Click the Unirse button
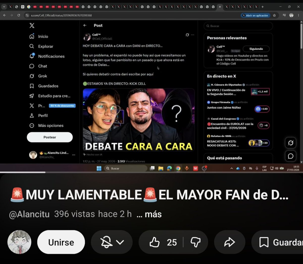Viewport: 303px width, 264px height. point(61,242)
